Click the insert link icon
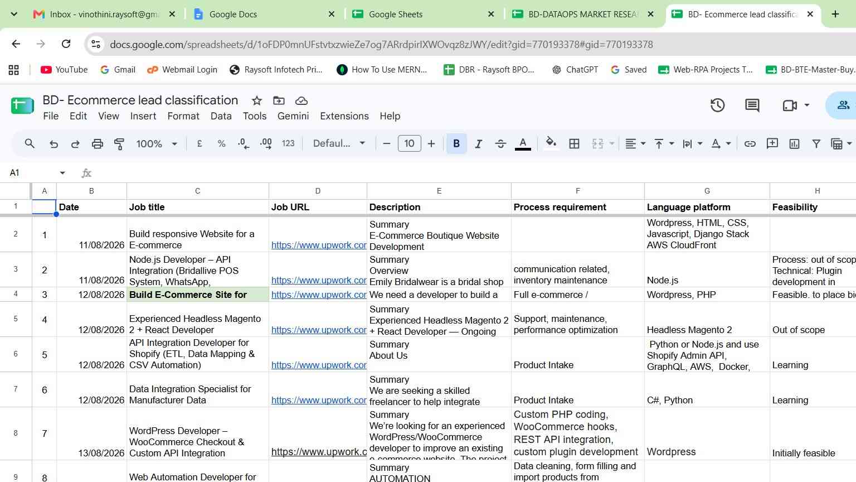856x482 pixels. (x=750, y=144)
